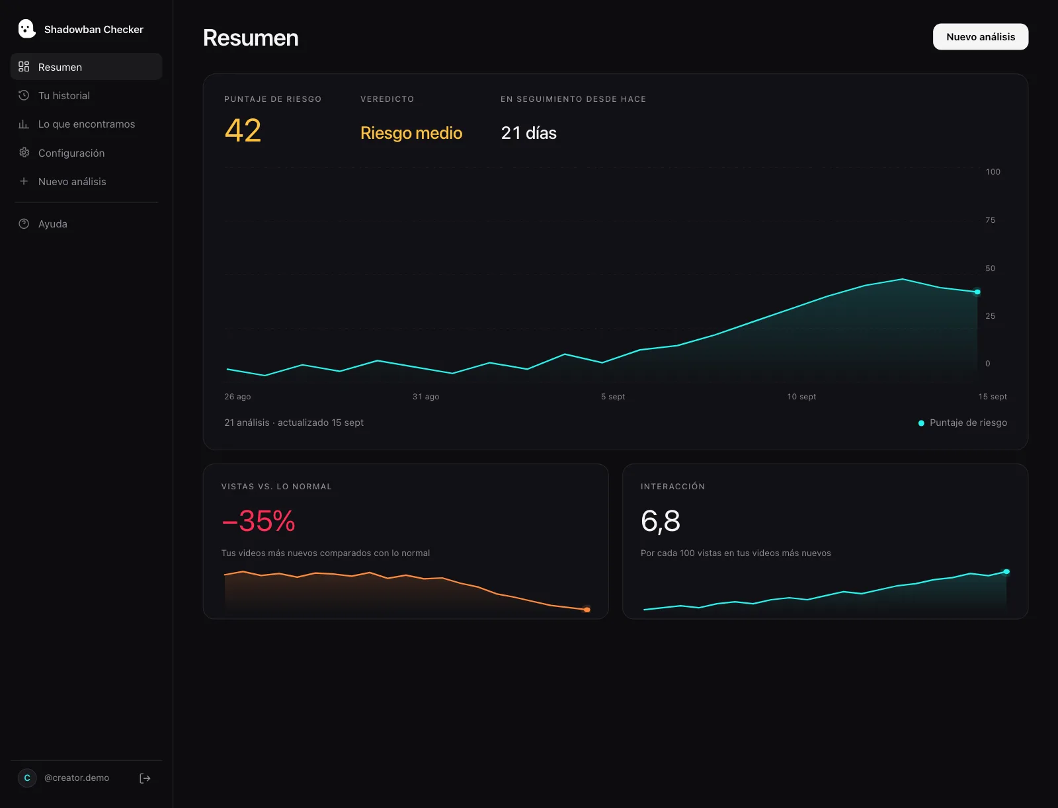Viewport: 1058px width, 808px height.
Task: Click the 21 días tracking value
Action: 529,133
